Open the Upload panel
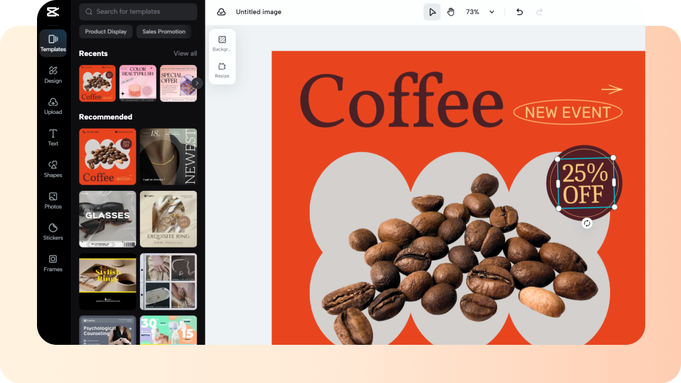This screenshot has width=681, height=383. (x=53, y=107)
